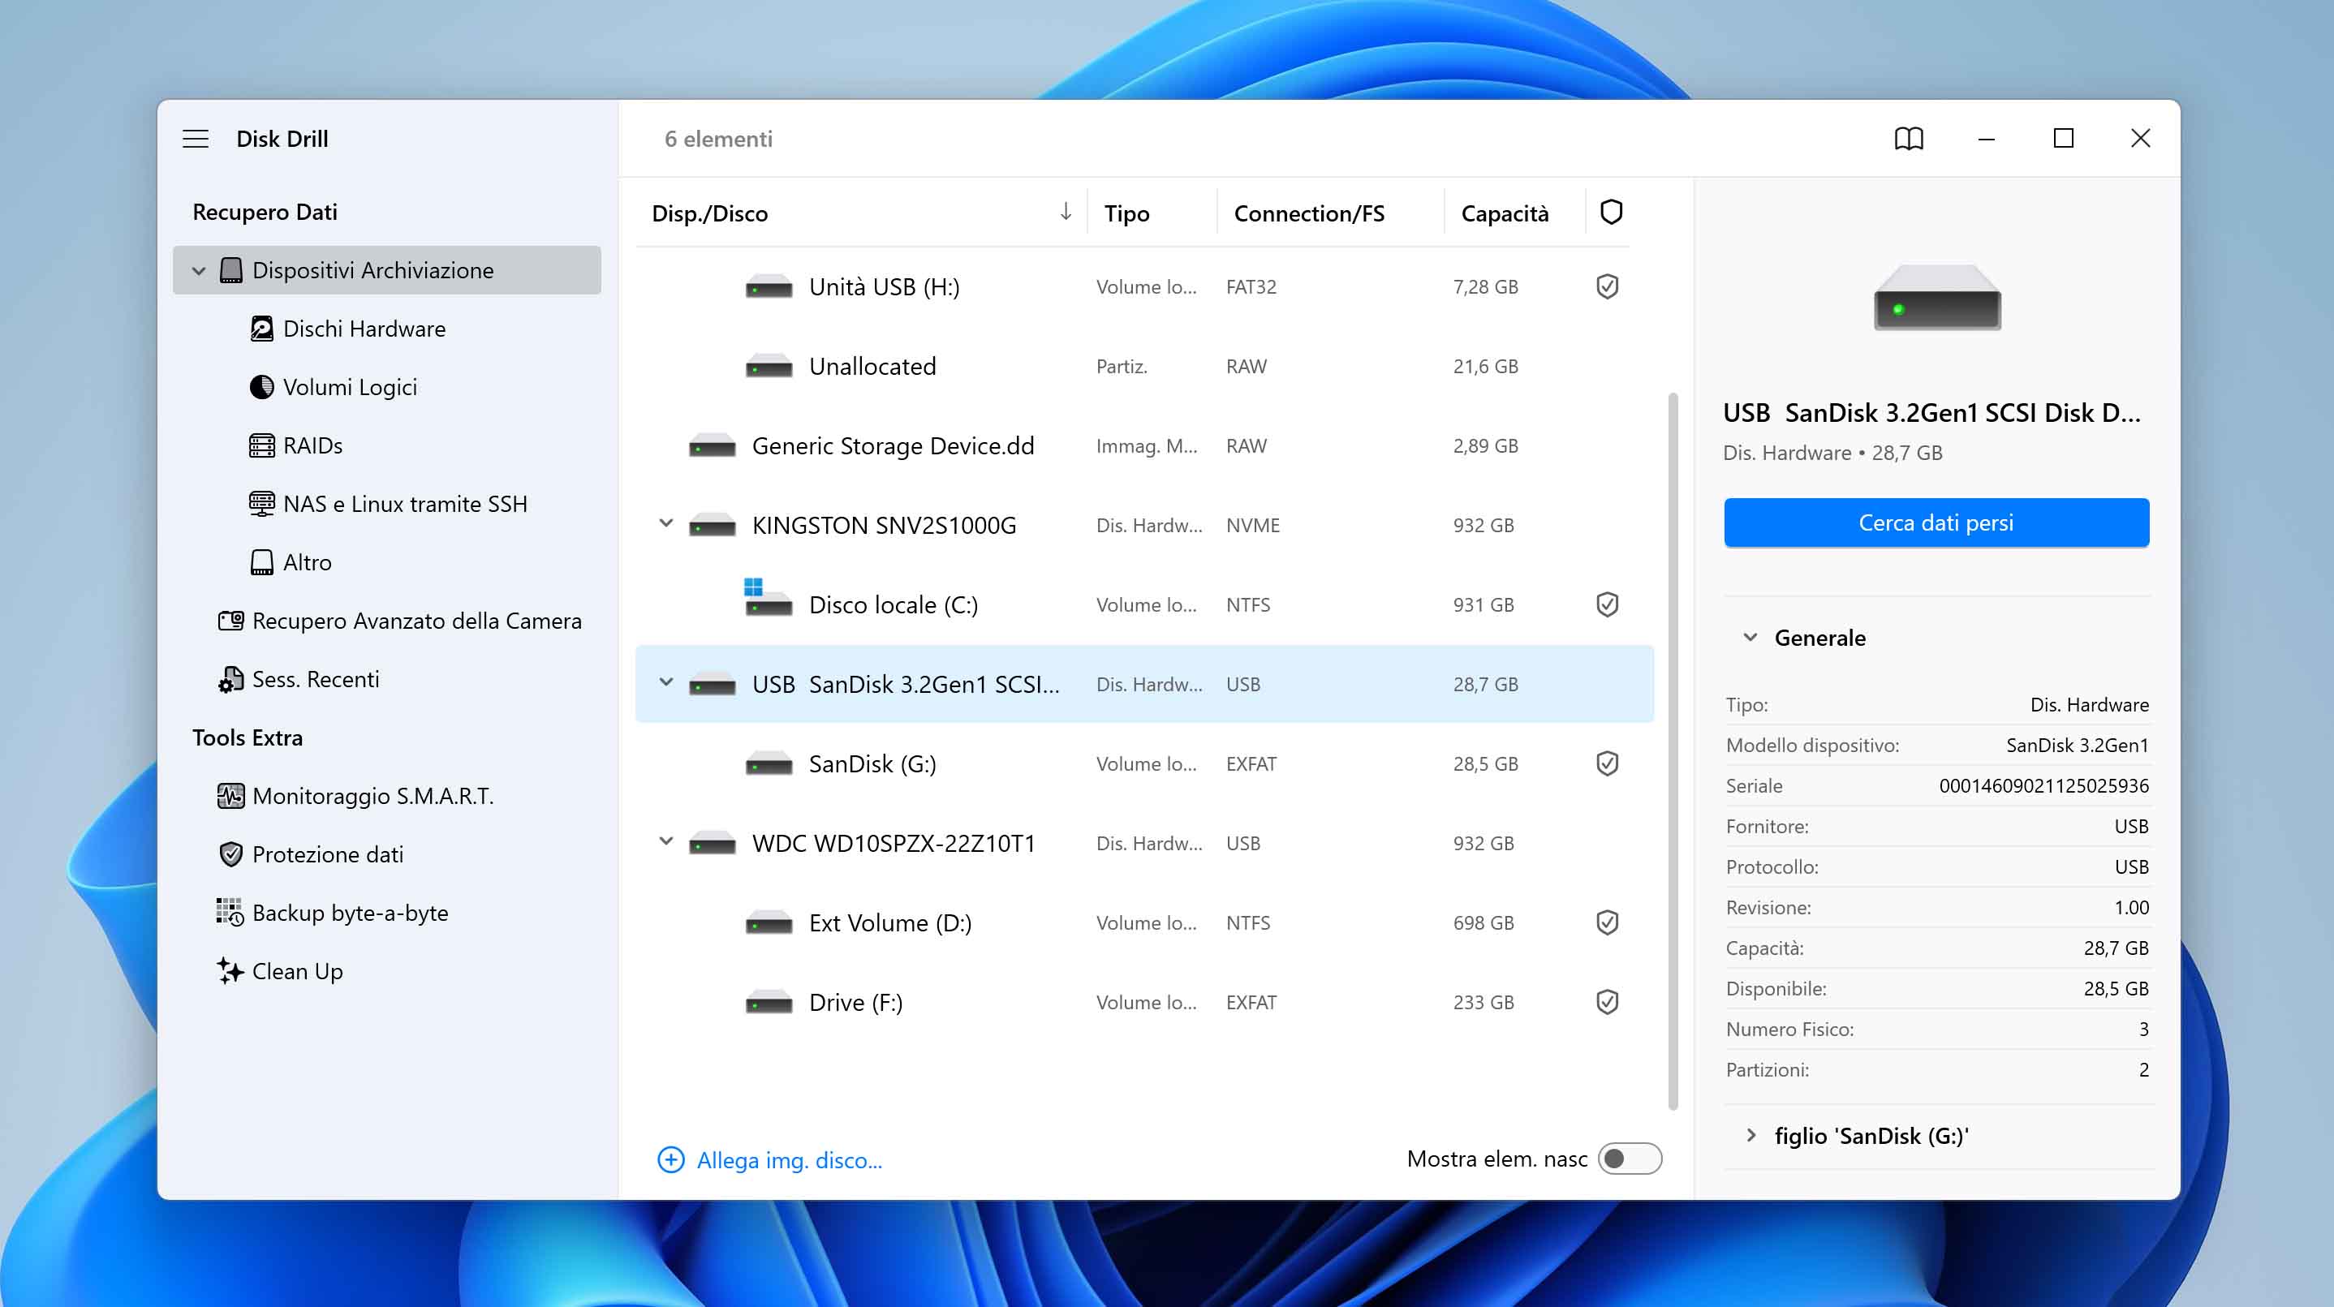Click the Protezione dati shield icon
The width and height of the screenshot is (2334, 1307).
(231, 854)
